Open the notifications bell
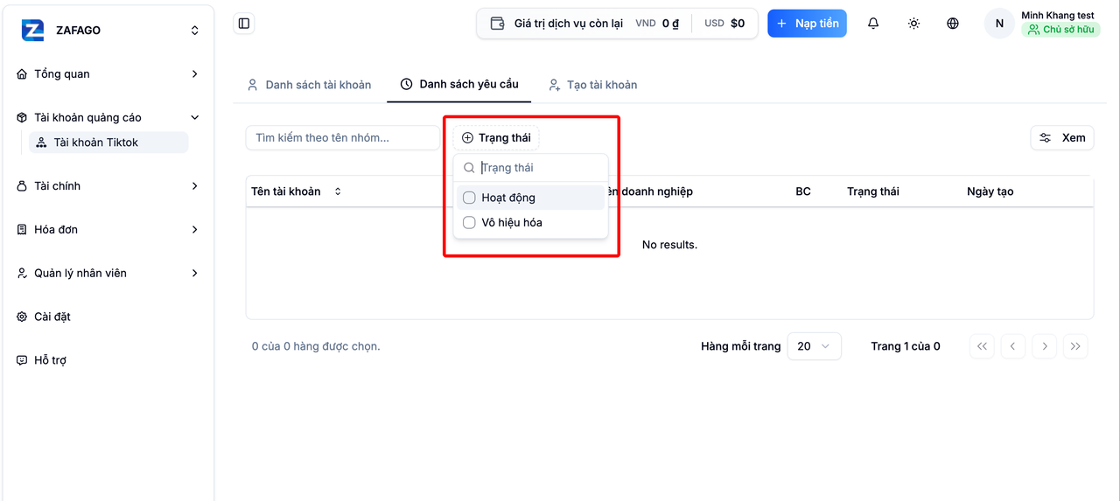1120x501 pixels. click(873, 24)
